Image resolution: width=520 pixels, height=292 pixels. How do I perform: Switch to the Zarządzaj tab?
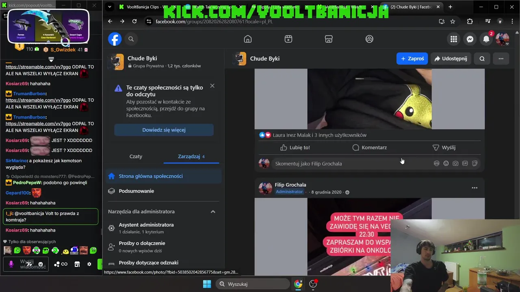pos(191,157)
